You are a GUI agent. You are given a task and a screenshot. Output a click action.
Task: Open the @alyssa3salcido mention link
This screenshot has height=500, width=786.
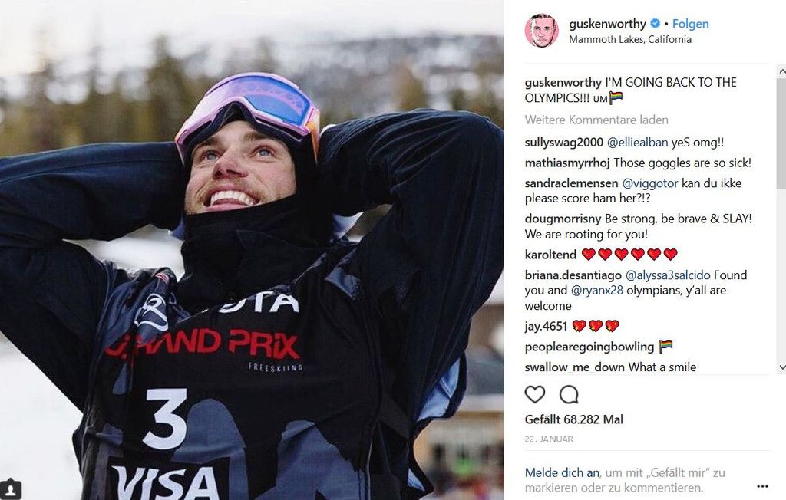coord(668,275)
